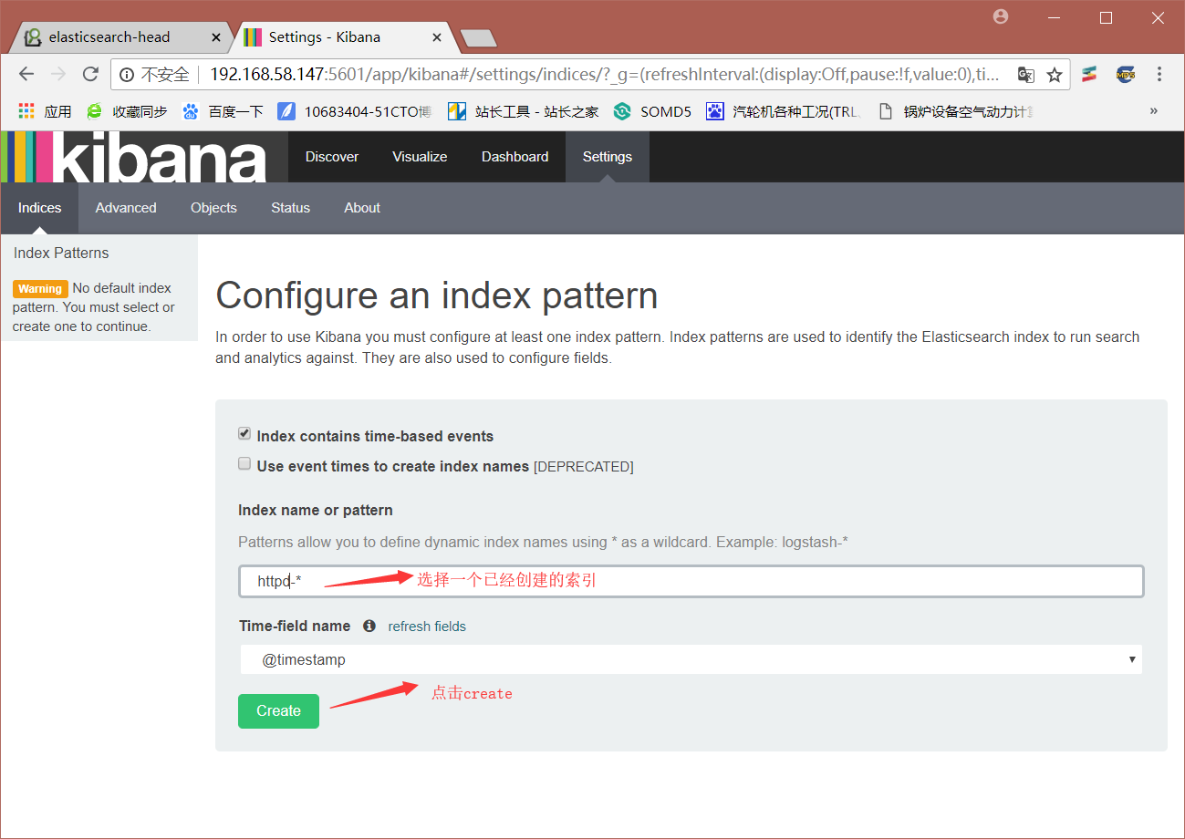Open a new browser tab
This screenshot has width=1185, height=839.
[x=478, y=37]
